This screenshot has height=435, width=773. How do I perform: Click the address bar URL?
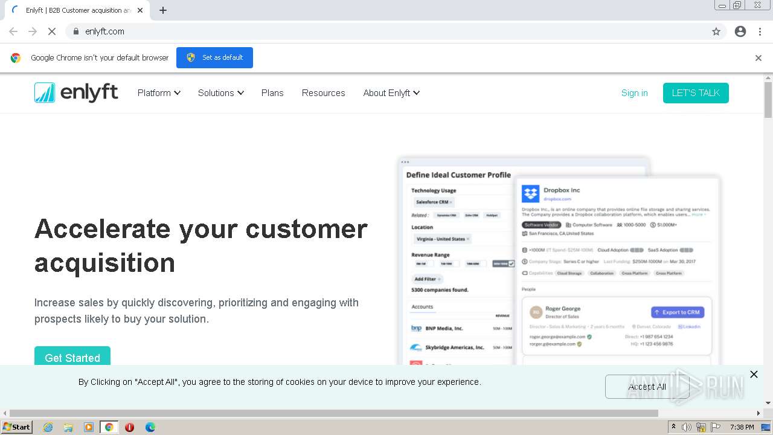pyautogui.click(x=105, y=31)
